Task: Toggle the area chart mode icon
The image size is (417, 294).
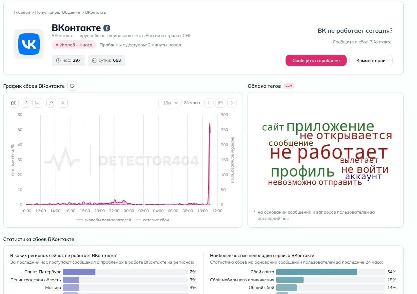Action: pos(51,103)
